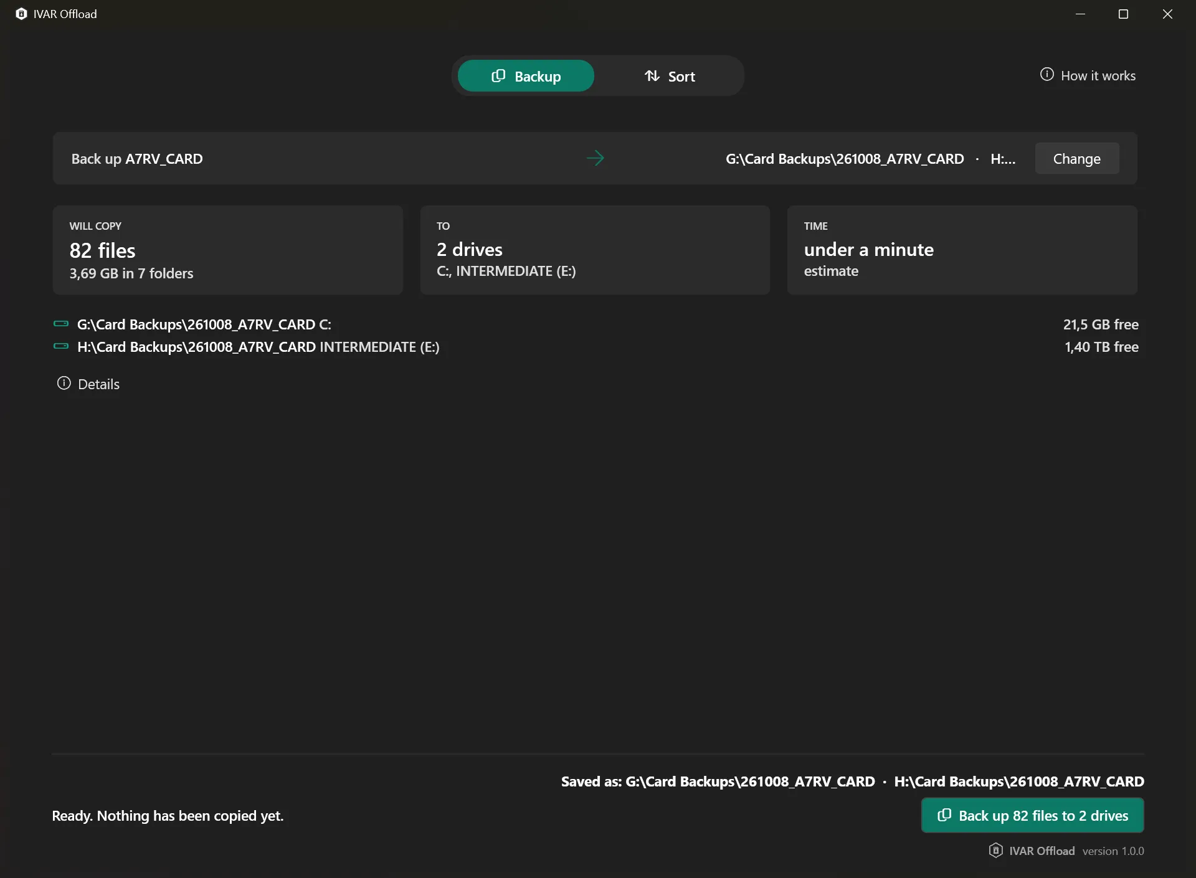Image resolution: width=1196 pixels, height=878 pixels.
Task: Start Back up 82 files to 2 drives
Action: tap(1033, 815)
